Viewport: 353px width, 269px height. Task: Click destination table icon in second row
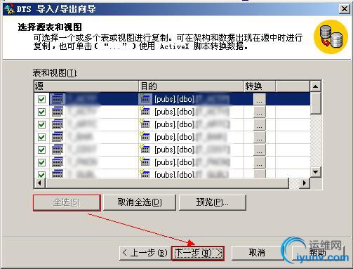tap(145, 111)
